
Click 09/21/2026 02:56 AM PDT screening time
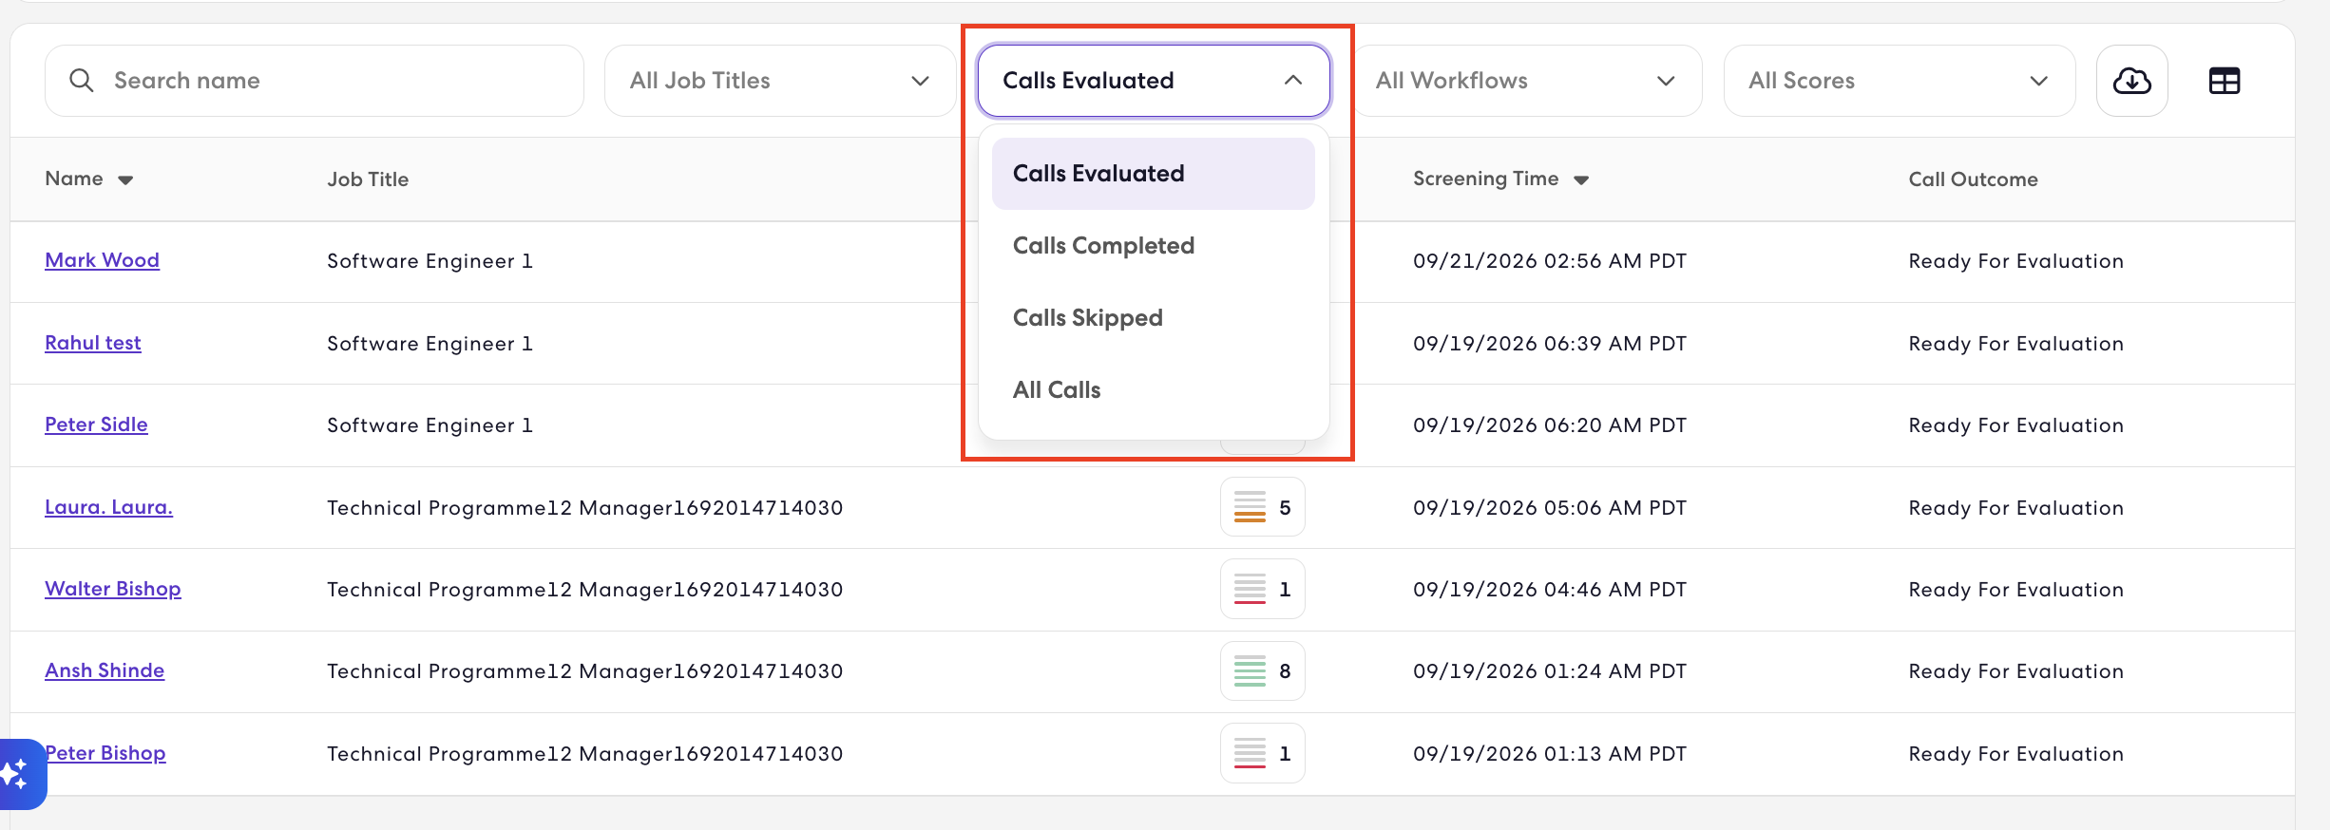[1550, 261]
